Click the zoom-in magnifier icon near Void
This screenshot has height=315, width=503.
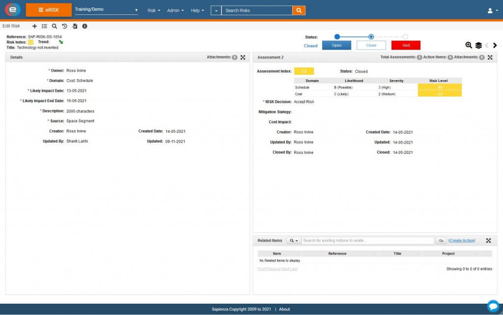pyautogui.click(x=469, y=45)
